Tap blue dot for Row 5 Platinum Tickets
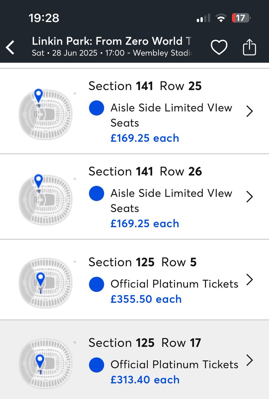The image size is (269, 399). pos(97,284)
